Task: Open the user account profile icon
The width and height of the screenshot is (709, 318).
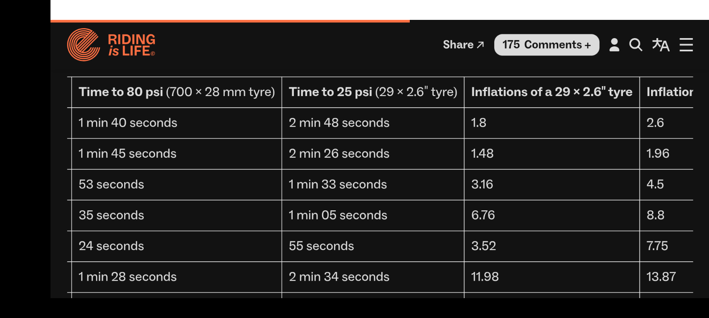Action: 614,45
